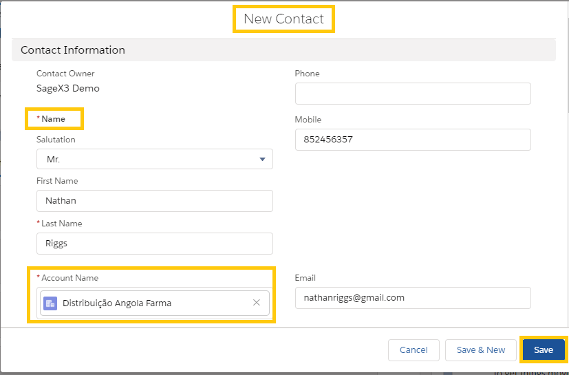Click the New Contact dialog title
Screen dimensions: 569x375
coord(283,19)
